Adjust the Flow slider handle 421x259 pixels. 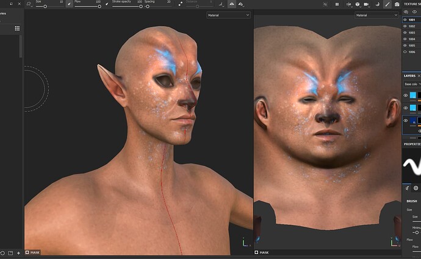(x=99, y=7)
